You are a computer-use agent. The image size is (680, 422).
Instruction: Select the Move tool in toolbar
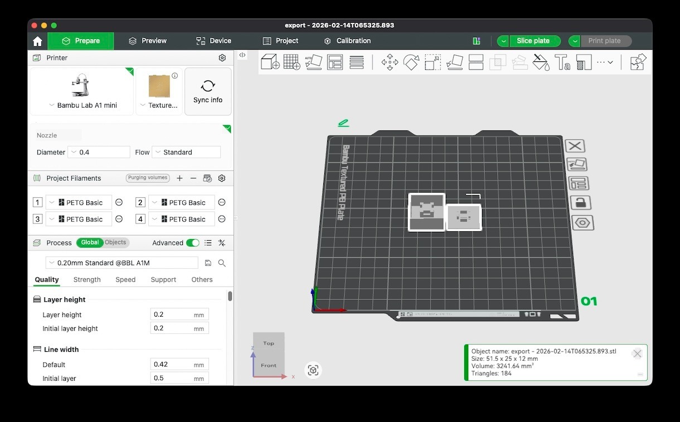pyautogui.click(x=390, y=62)
